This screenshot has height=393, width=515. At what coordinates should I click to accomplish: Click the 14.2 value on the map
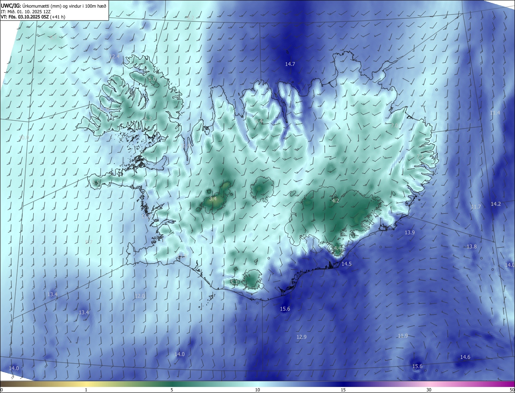tap(496, 204)
